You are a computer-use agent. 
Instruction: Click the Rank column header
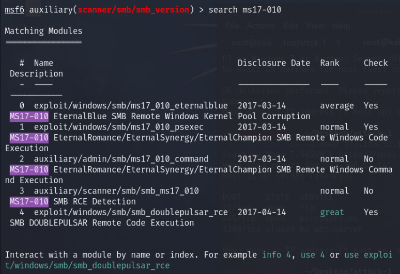coord(330,63)
